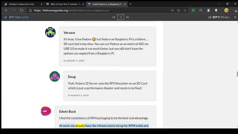Skip to next paragraph in read aloud
238x134 pixels.
(128, 17)
